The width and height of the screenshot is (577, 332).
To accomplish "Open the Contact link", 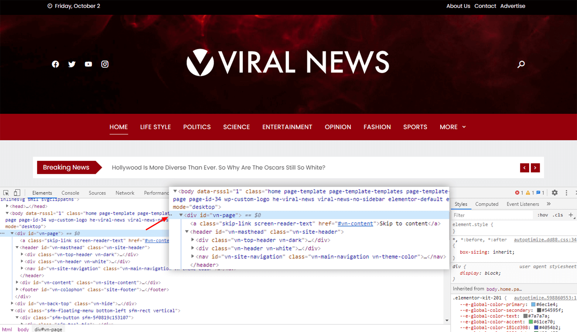I will coord(485,6).
